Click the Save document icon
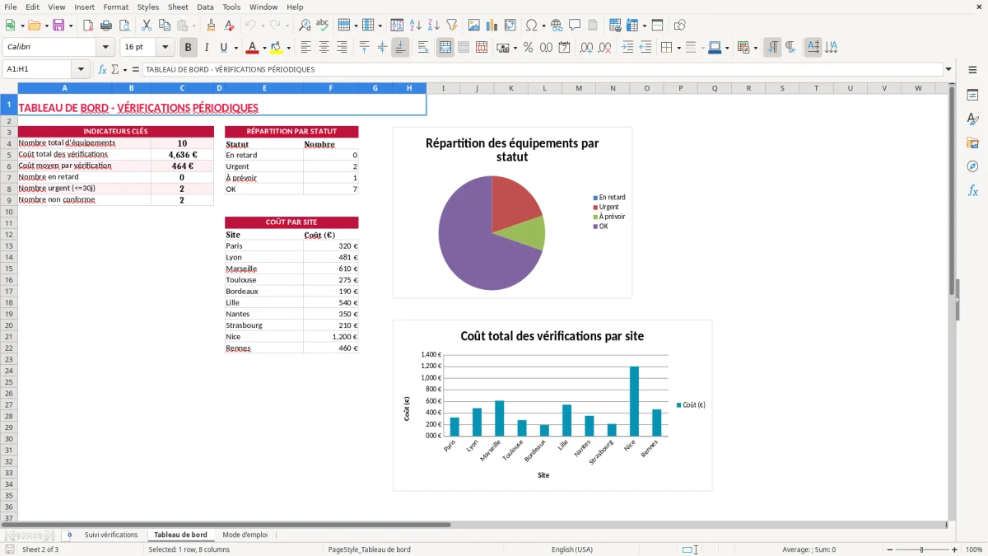 point(58,26)
